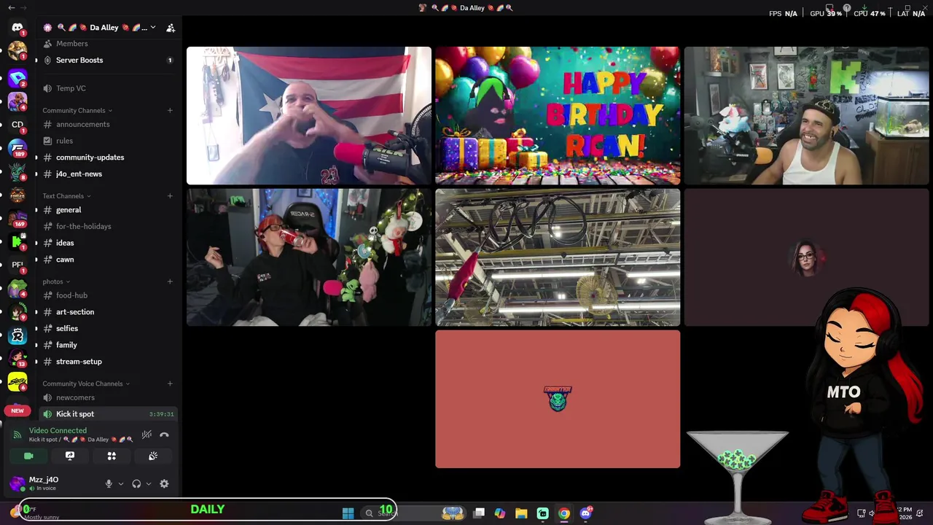933x525 pixels.
Task: Deafen with the headphones button
Action: coord(136,483)
